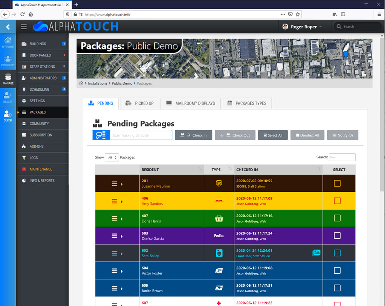The height and width of the screenshot is (306, 385).
Task: Expand details for unit 407 row
Action: coord(122,219)
